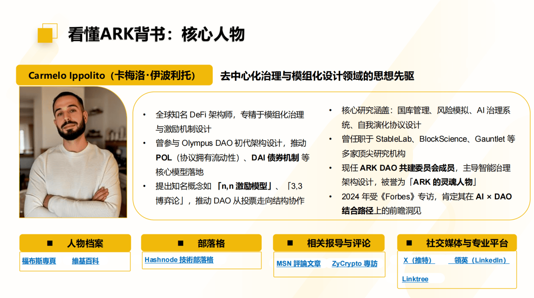The height and width of the screenshot is (298, 534).
Task: Open the 維基百科 link
Action: (x=85, y=261)
